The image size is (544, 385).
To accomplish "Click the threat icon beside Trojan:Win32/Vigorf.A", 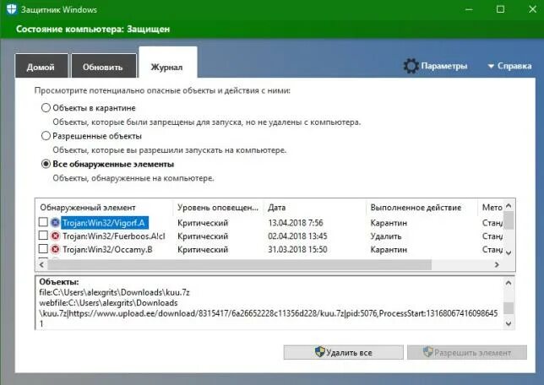I will pyautogui.click(x=55, y=223).
